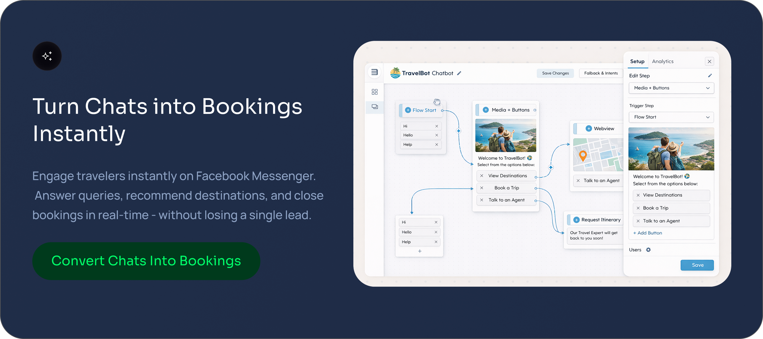Switch to the Analytics tab
The width and height of the screenshot is (763, 339).
[x=663, y=62]
